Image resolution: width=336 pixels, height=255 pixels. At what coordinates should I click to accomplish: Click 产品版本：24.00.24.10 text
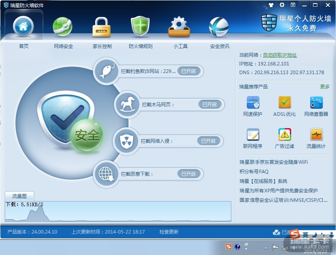point(33,232)
